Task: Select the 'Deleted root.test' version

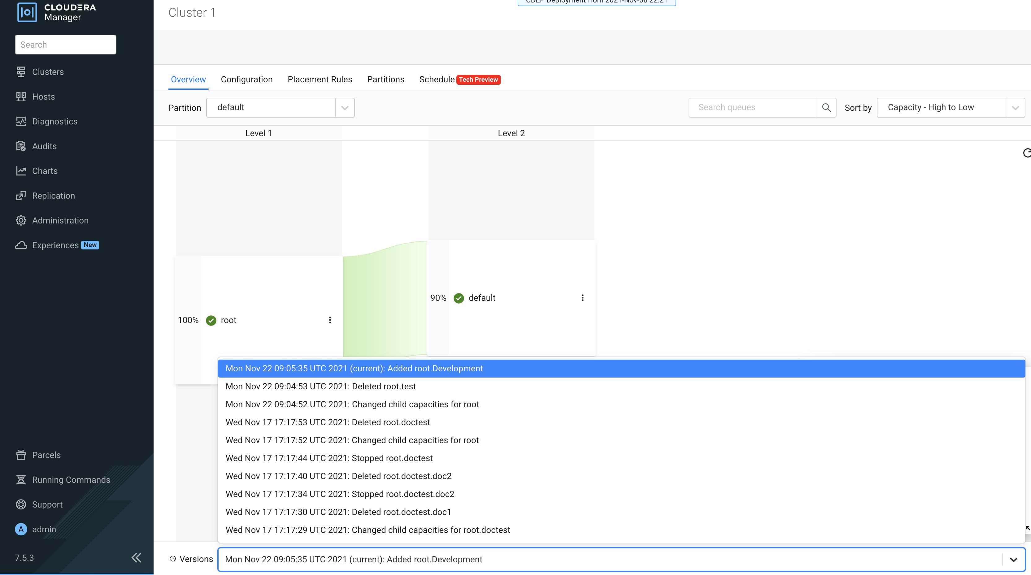Action: tap(320, 386)
